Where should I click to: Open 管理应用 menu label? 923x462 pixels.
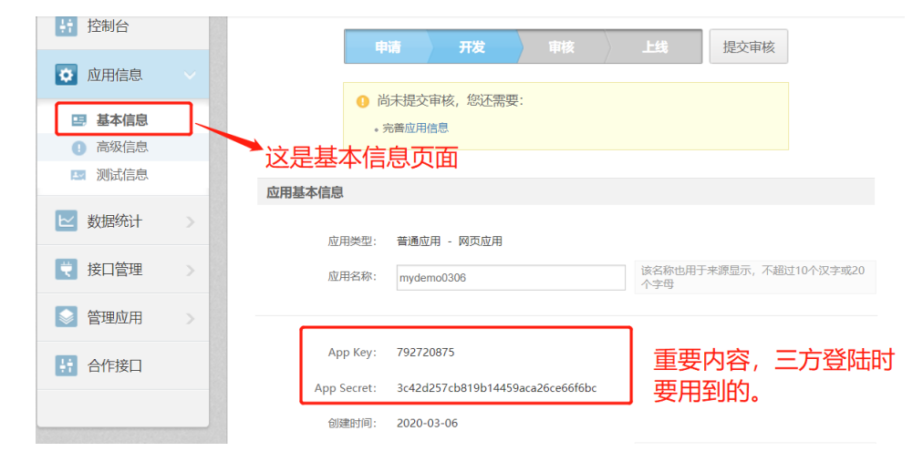[115, 317]
